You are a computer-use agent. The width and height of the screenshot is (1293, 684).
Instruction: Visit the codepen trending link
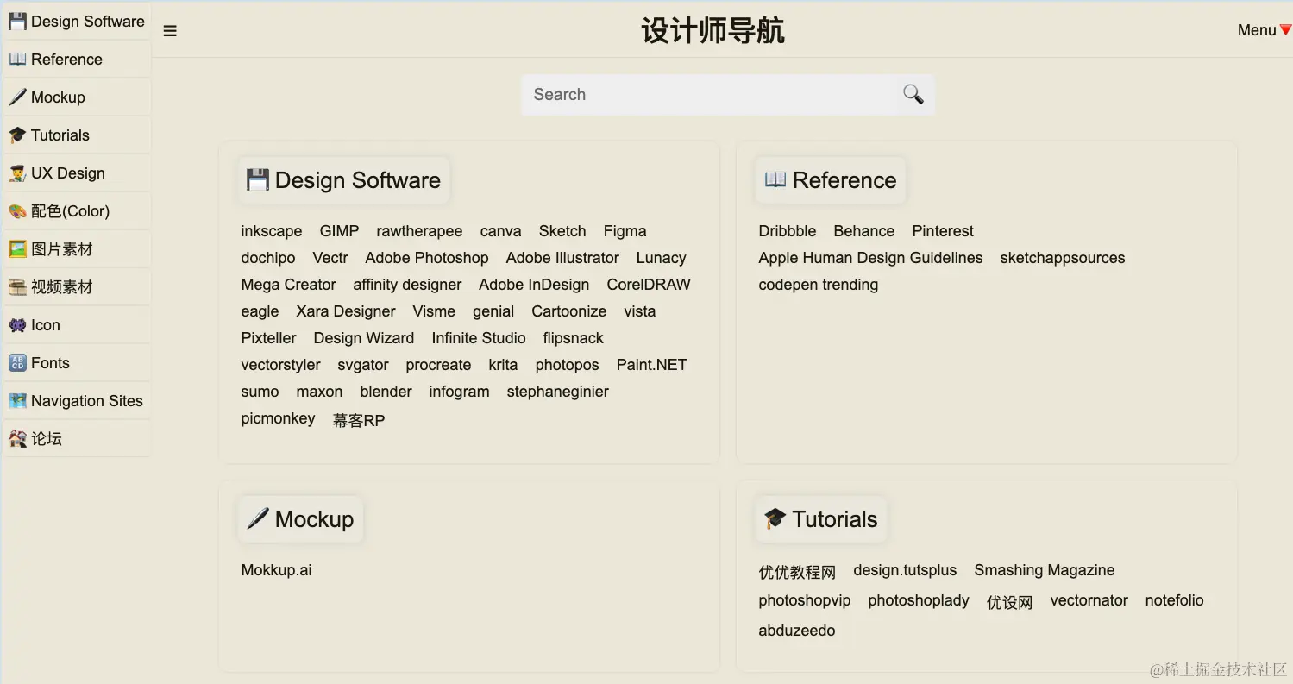pyautogui.click(x=819, y=285)
